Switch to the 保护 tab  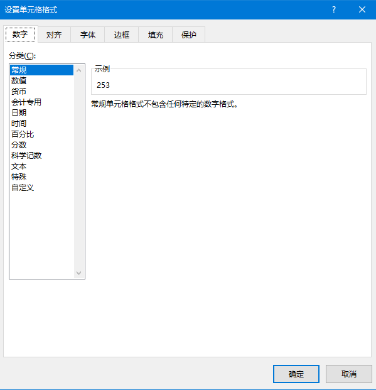click(x=189, y=35)
